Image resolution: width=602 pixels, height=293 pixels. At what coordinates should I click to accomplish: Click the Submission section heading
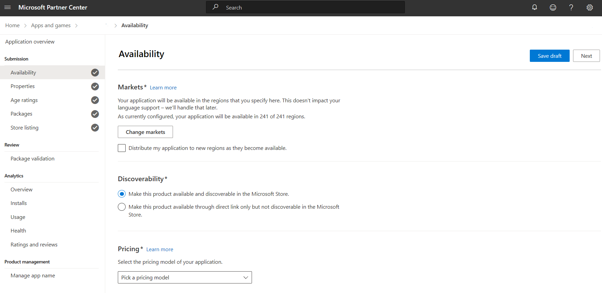click(16, 59)
